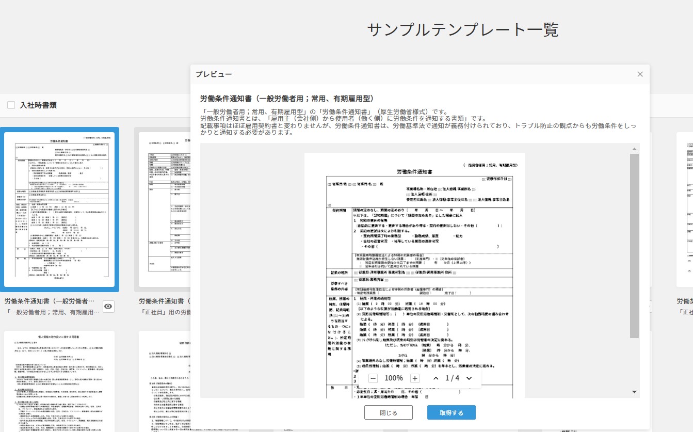693x432 pixels.
Task: Go to next page with down chevron
Action: point(469,378)
